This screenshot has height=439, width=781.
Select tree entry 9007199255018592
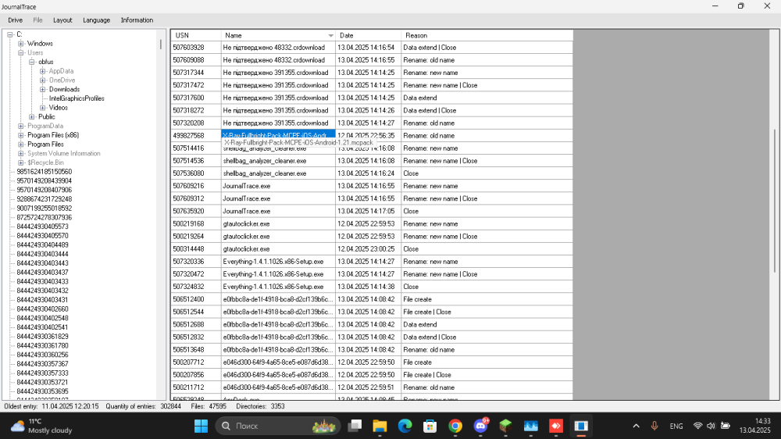(x=45, y=209)
